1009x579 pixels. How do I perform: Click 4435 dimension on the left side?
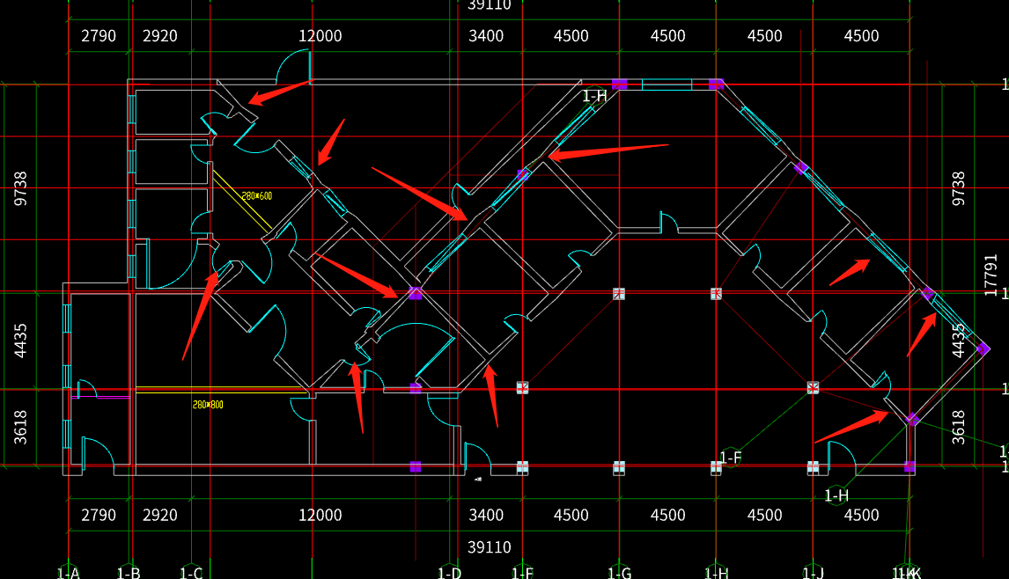20,341
